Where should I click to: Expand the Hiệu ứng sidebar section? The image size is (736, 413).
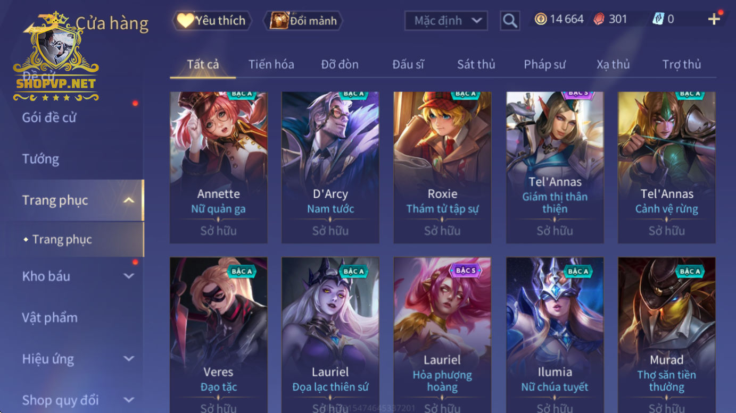[129, 359]
